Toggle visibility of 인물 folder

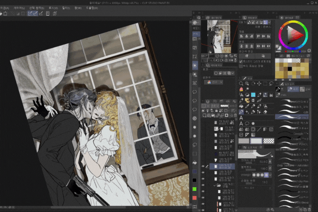click(x=203, y=185)
